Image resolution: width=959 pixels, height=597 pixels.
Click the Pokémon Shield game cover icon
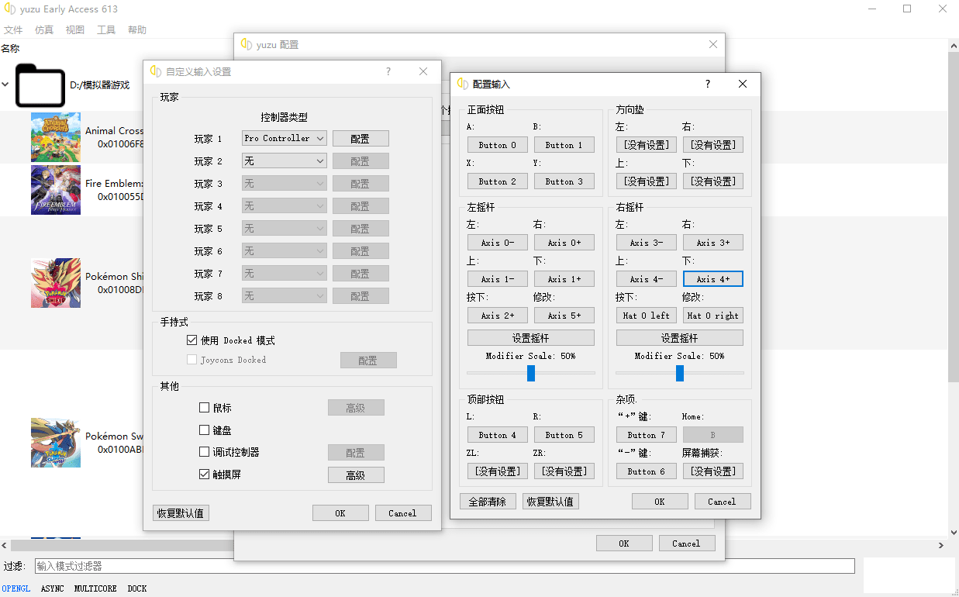pos(56,283)
